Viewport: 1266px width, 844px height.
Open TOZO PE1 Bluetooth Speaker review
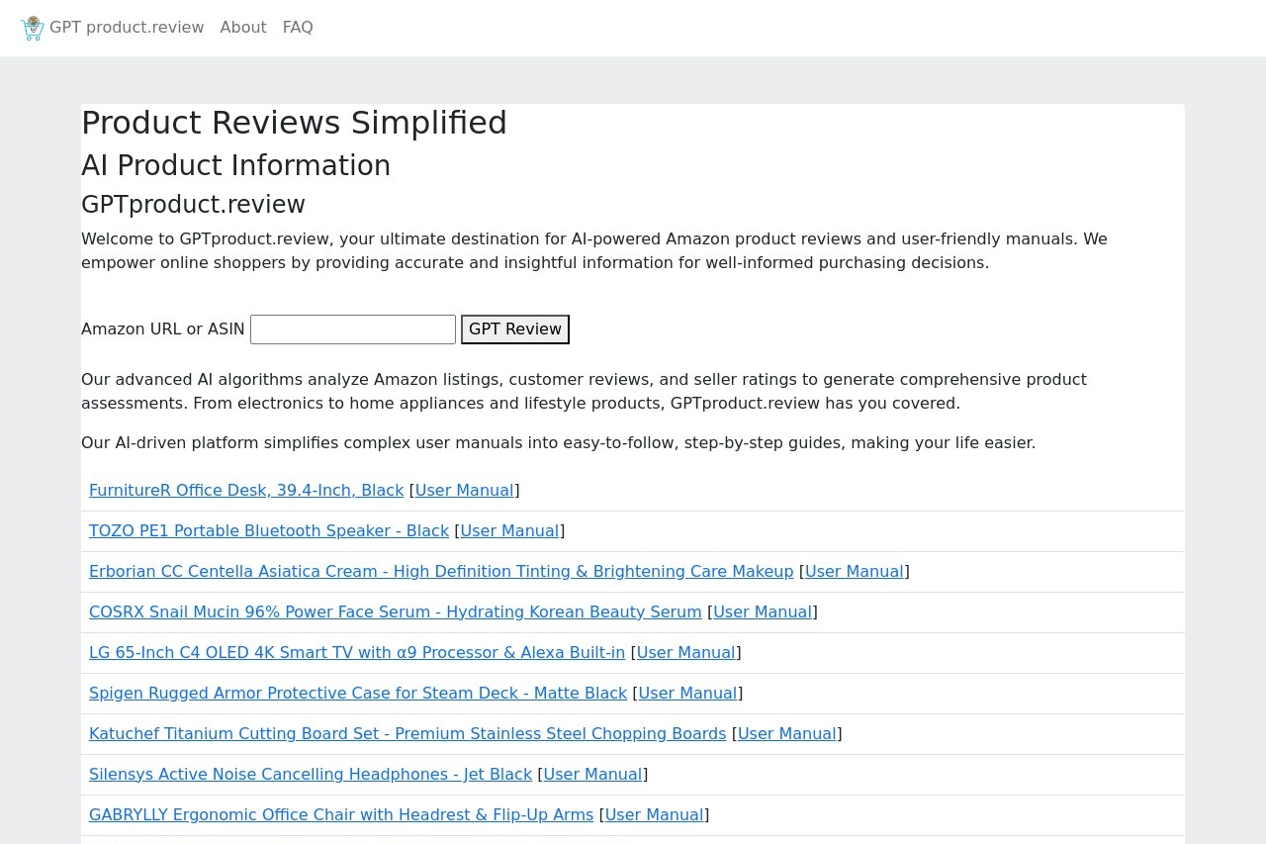(269, 531)
